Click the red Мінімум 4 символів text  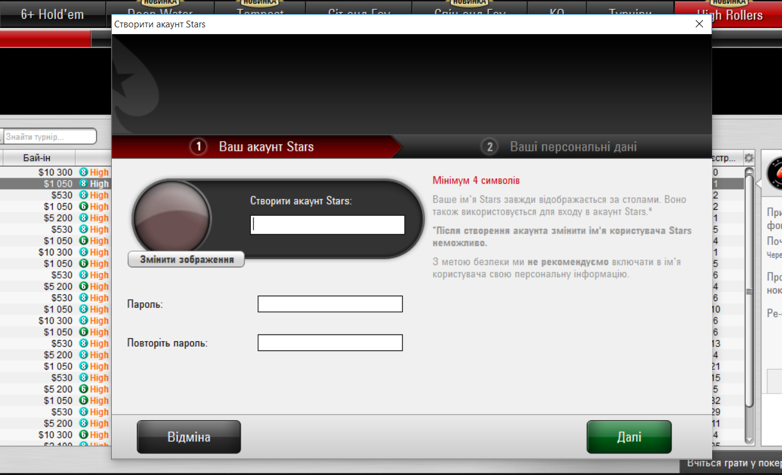point(476,181)
